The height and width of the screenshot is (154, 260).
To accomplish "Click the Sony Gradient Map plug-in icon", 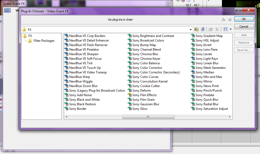I will click(193, 35).
